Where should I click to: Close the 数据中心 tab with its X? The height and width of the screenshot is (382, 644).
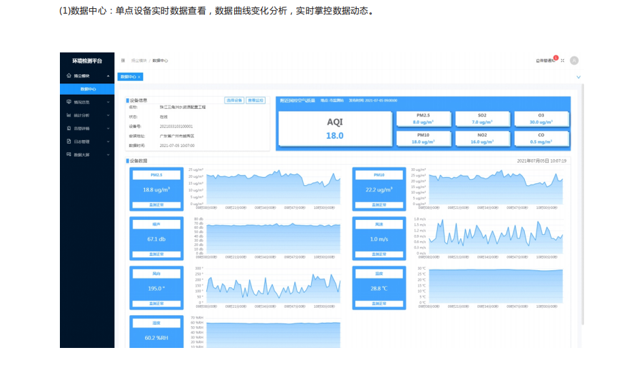(140, 77)
